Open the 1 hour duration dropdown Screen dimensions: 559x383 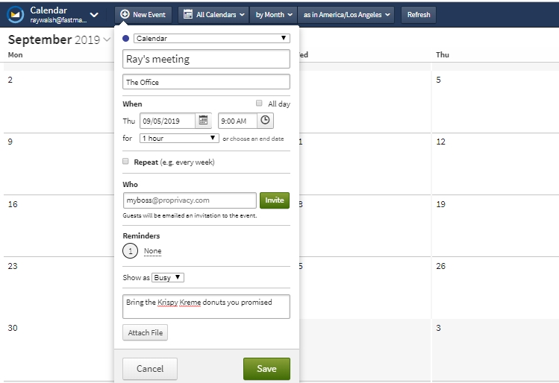[179, 138]
